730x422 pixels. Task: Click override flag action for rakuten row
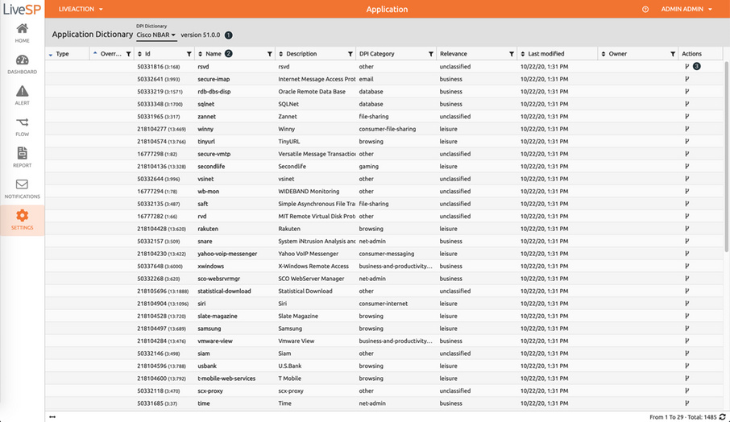(686, 229)
